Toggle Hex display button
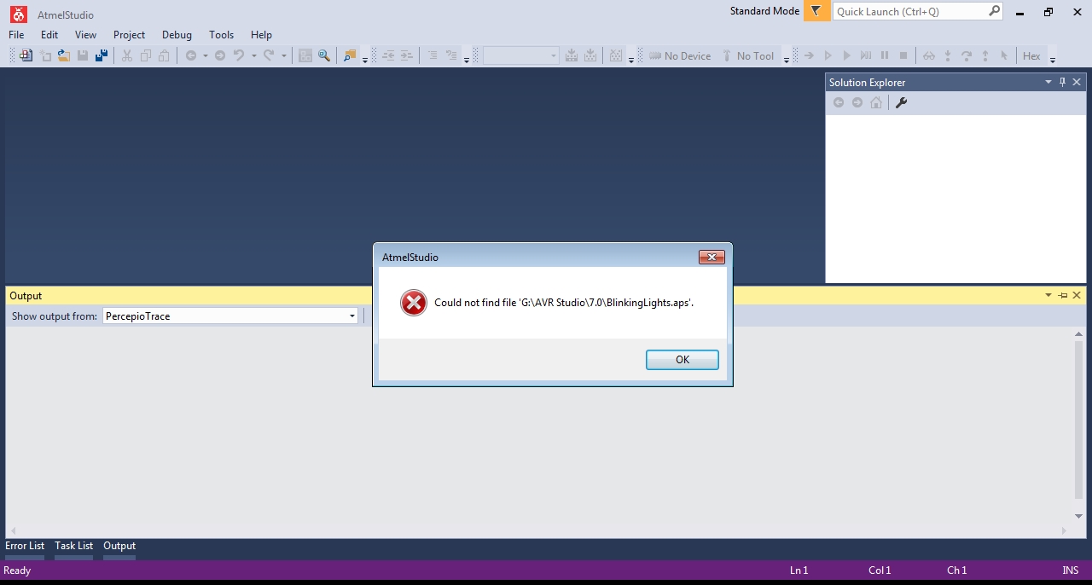Screen dimensions: 1092x585 pyautogui.click(x=1031, y=55)
